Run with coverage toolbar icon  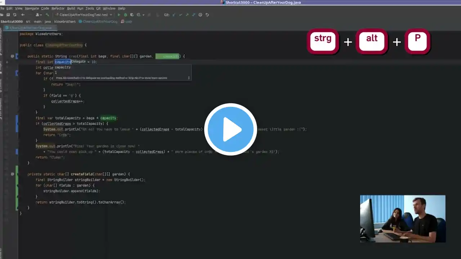tap(132, 15)
